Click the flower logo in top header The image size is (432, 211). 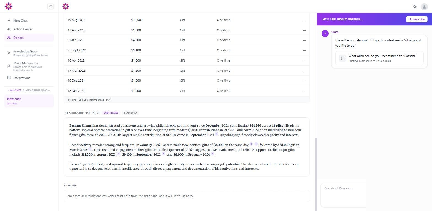(x=66, y=6)
